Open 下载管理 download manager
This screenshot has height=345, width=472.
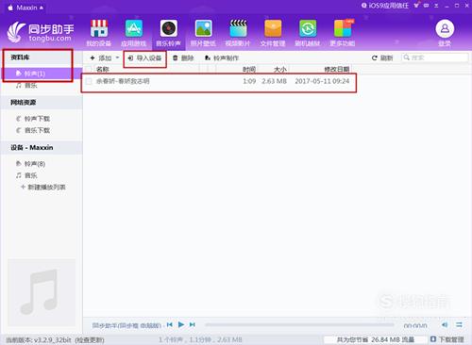click(447, 339)
